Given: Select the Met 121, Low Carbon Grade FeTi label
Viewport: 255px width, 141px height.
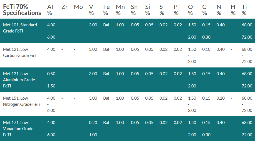Looking at the screenshot, I should (20, 52).
